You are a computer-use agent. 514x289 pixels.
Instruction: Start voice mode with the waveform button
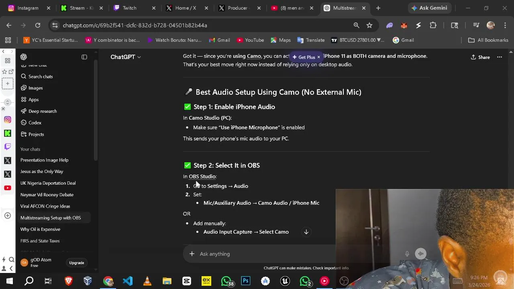click(x=420, y=254)
